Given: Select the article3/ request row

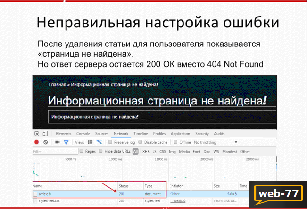Looking at the screenshot, I should click(141, 194).
